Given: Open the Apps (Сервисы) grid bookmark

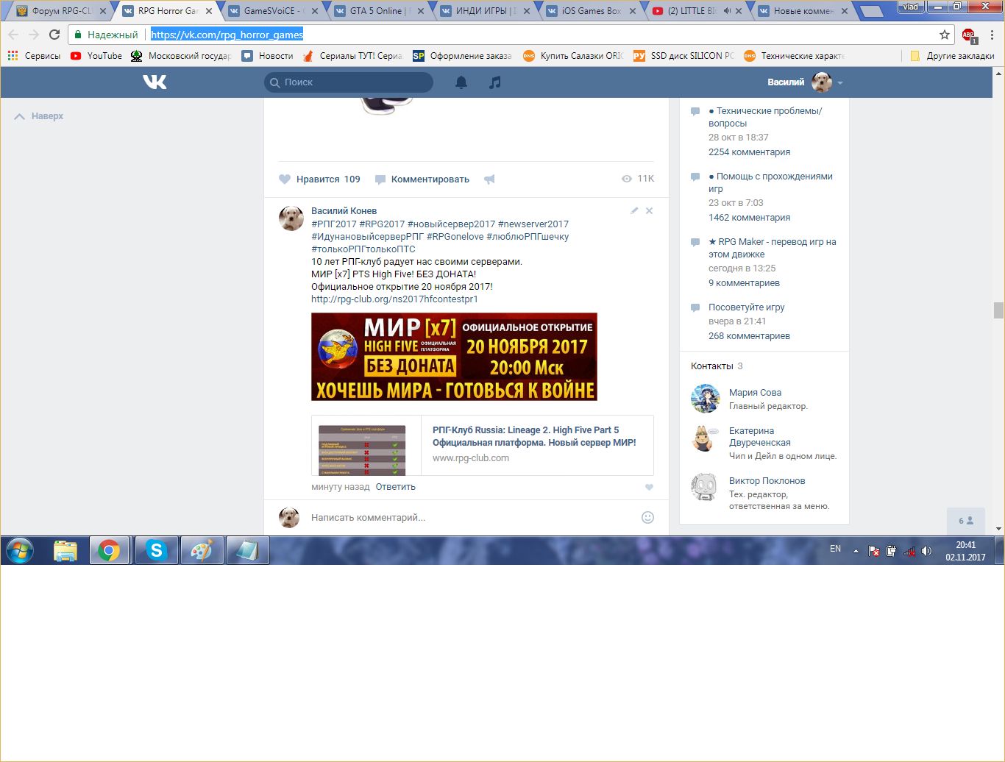Looking at the screenshot, I should (34, 56).
